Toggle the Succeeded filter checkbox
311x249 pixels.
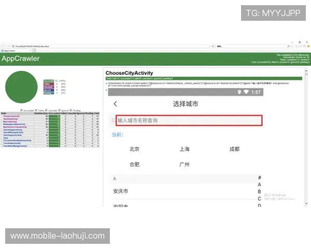click(21, 110)
